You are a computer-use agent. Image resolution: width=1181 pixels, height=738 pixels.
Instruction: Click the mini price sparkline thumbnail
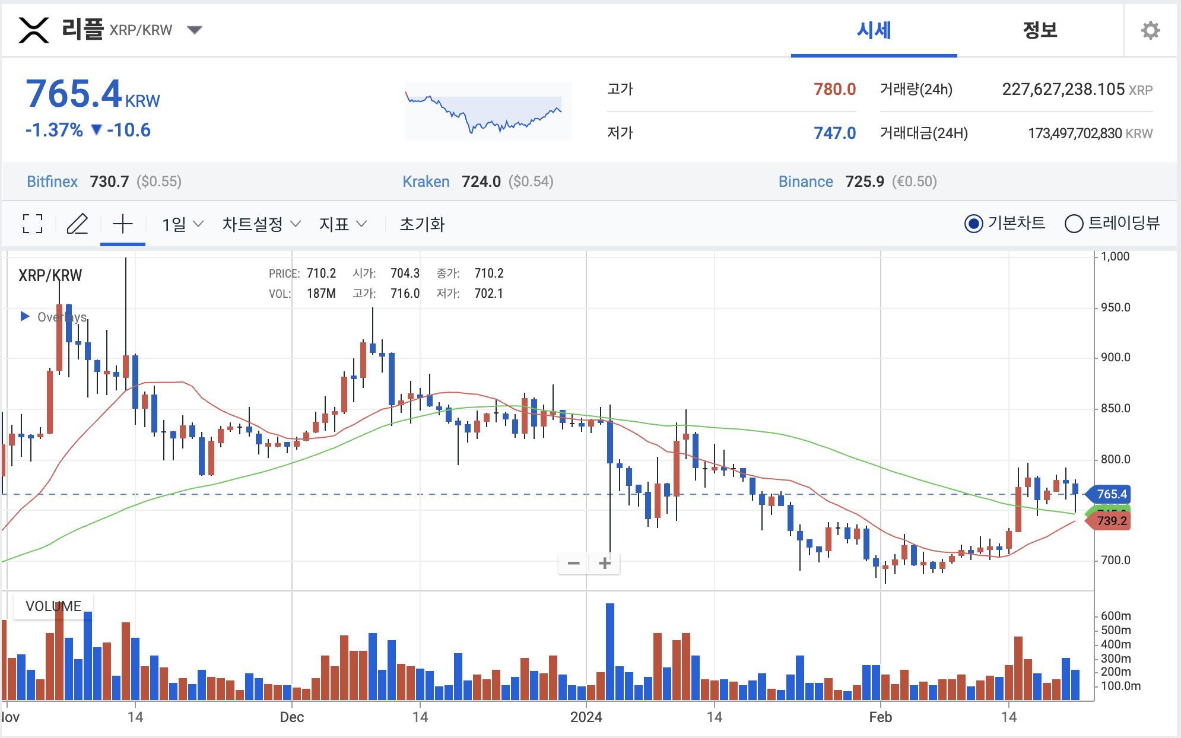pos(488,111)
